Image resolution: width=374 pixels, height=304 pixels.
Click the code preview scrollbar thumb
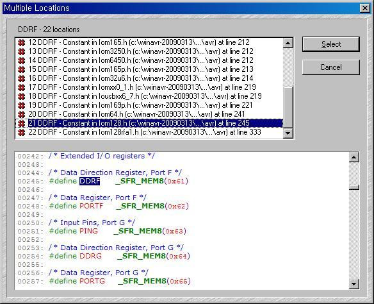[x=354, y=187]
